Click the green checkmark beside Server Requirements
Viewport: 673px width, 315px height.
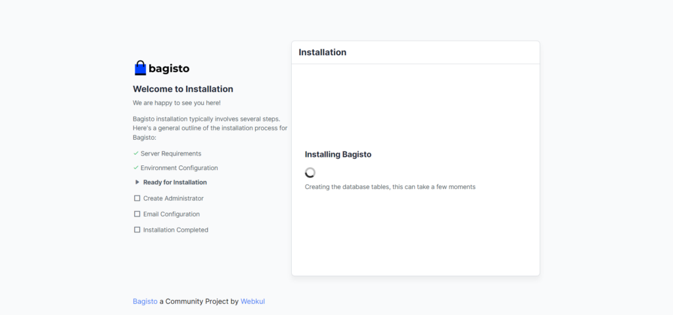click(x=135, y=154)
